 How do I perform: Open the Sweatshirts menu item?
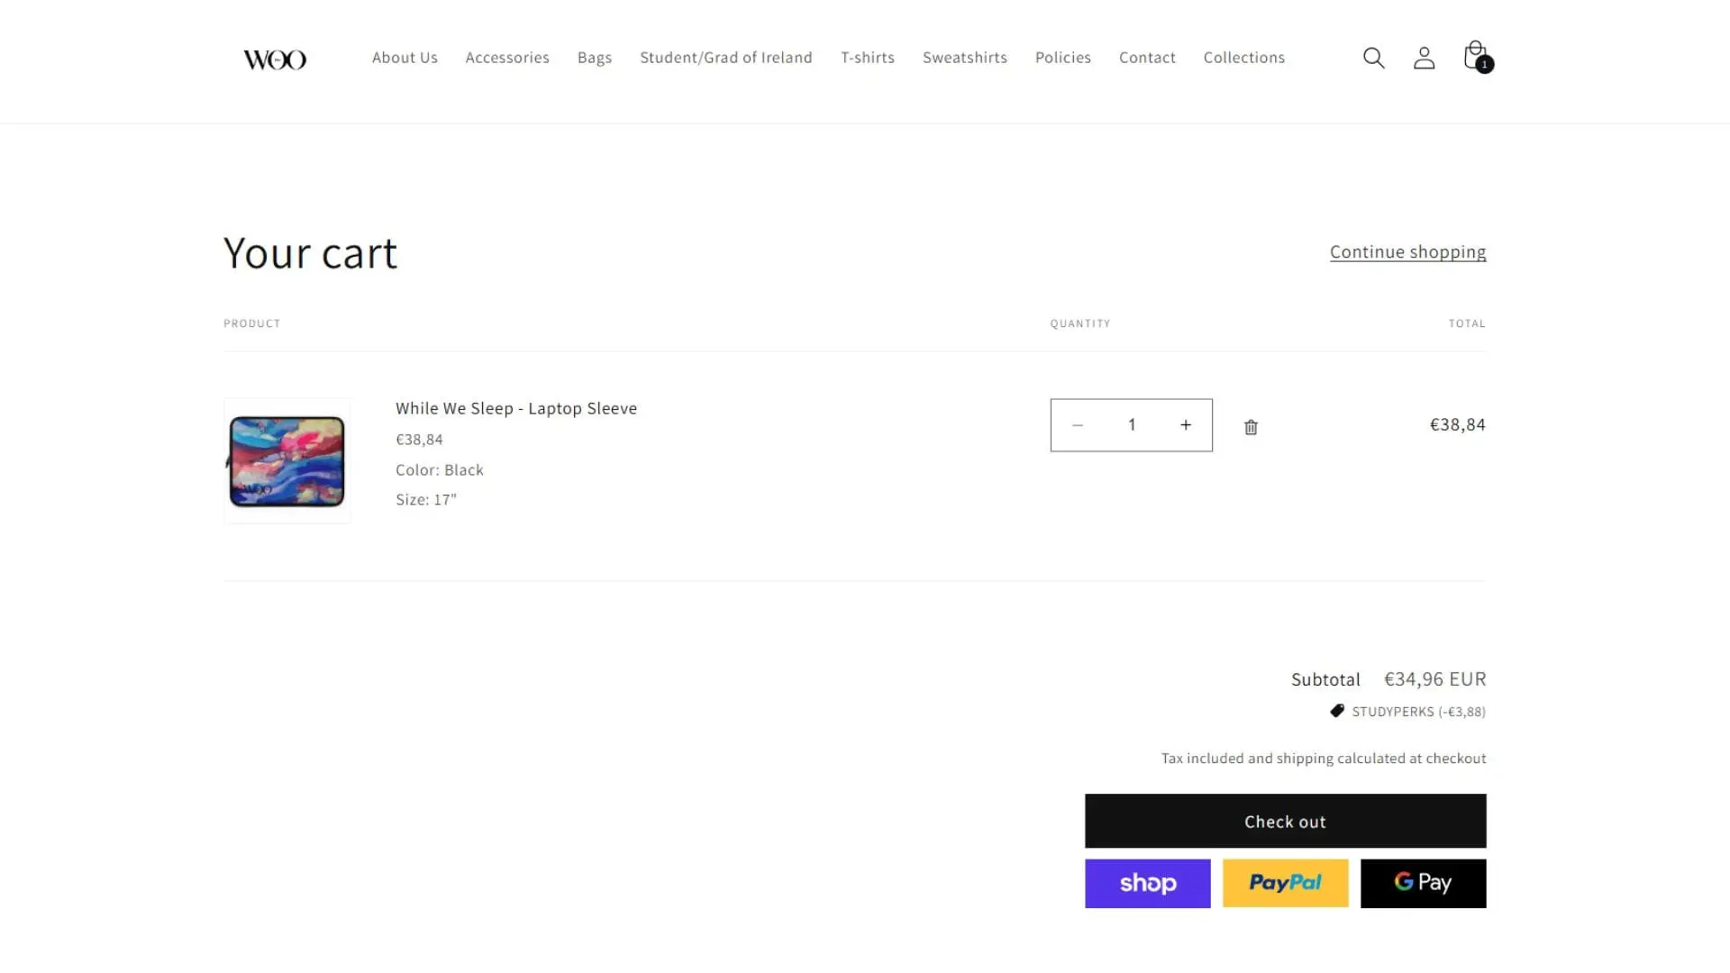pos(965,58)
